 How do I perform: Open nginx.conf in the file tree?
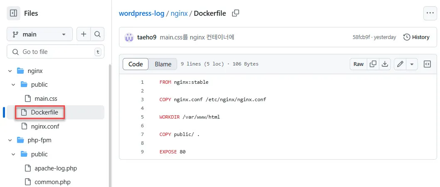(45, 126)
